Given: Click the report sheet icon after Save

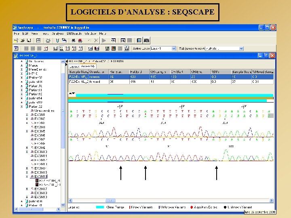Looking at the screenshot, I should [38, 40].
